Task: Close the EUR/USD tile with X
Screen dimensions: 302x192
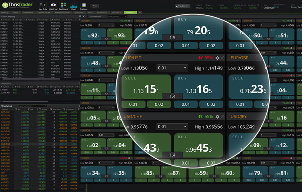Action: (x=222, y=58)
